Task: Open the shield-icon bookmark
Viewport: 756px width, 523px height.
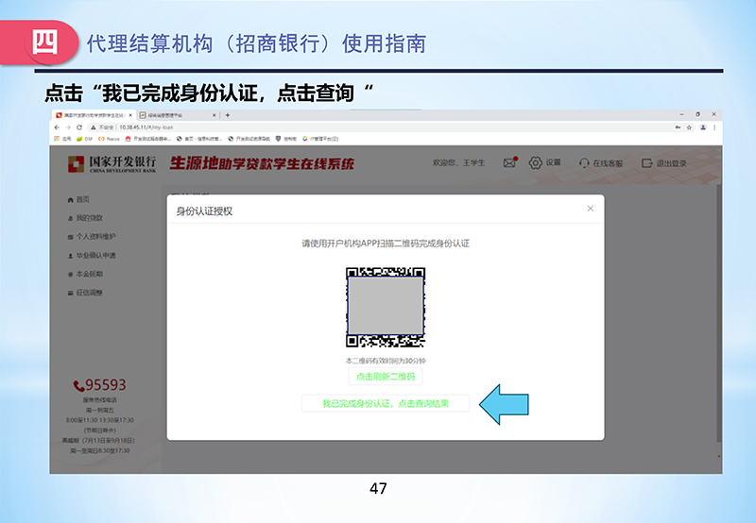Action: click(x=286, y=139)
